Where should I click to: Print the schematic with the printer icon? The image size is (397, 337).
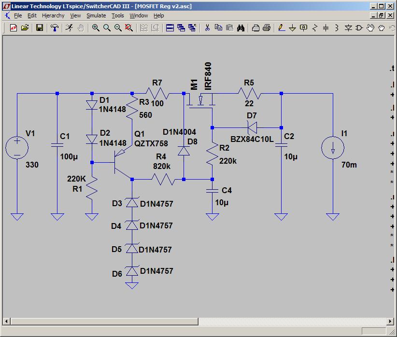point(267,28)
